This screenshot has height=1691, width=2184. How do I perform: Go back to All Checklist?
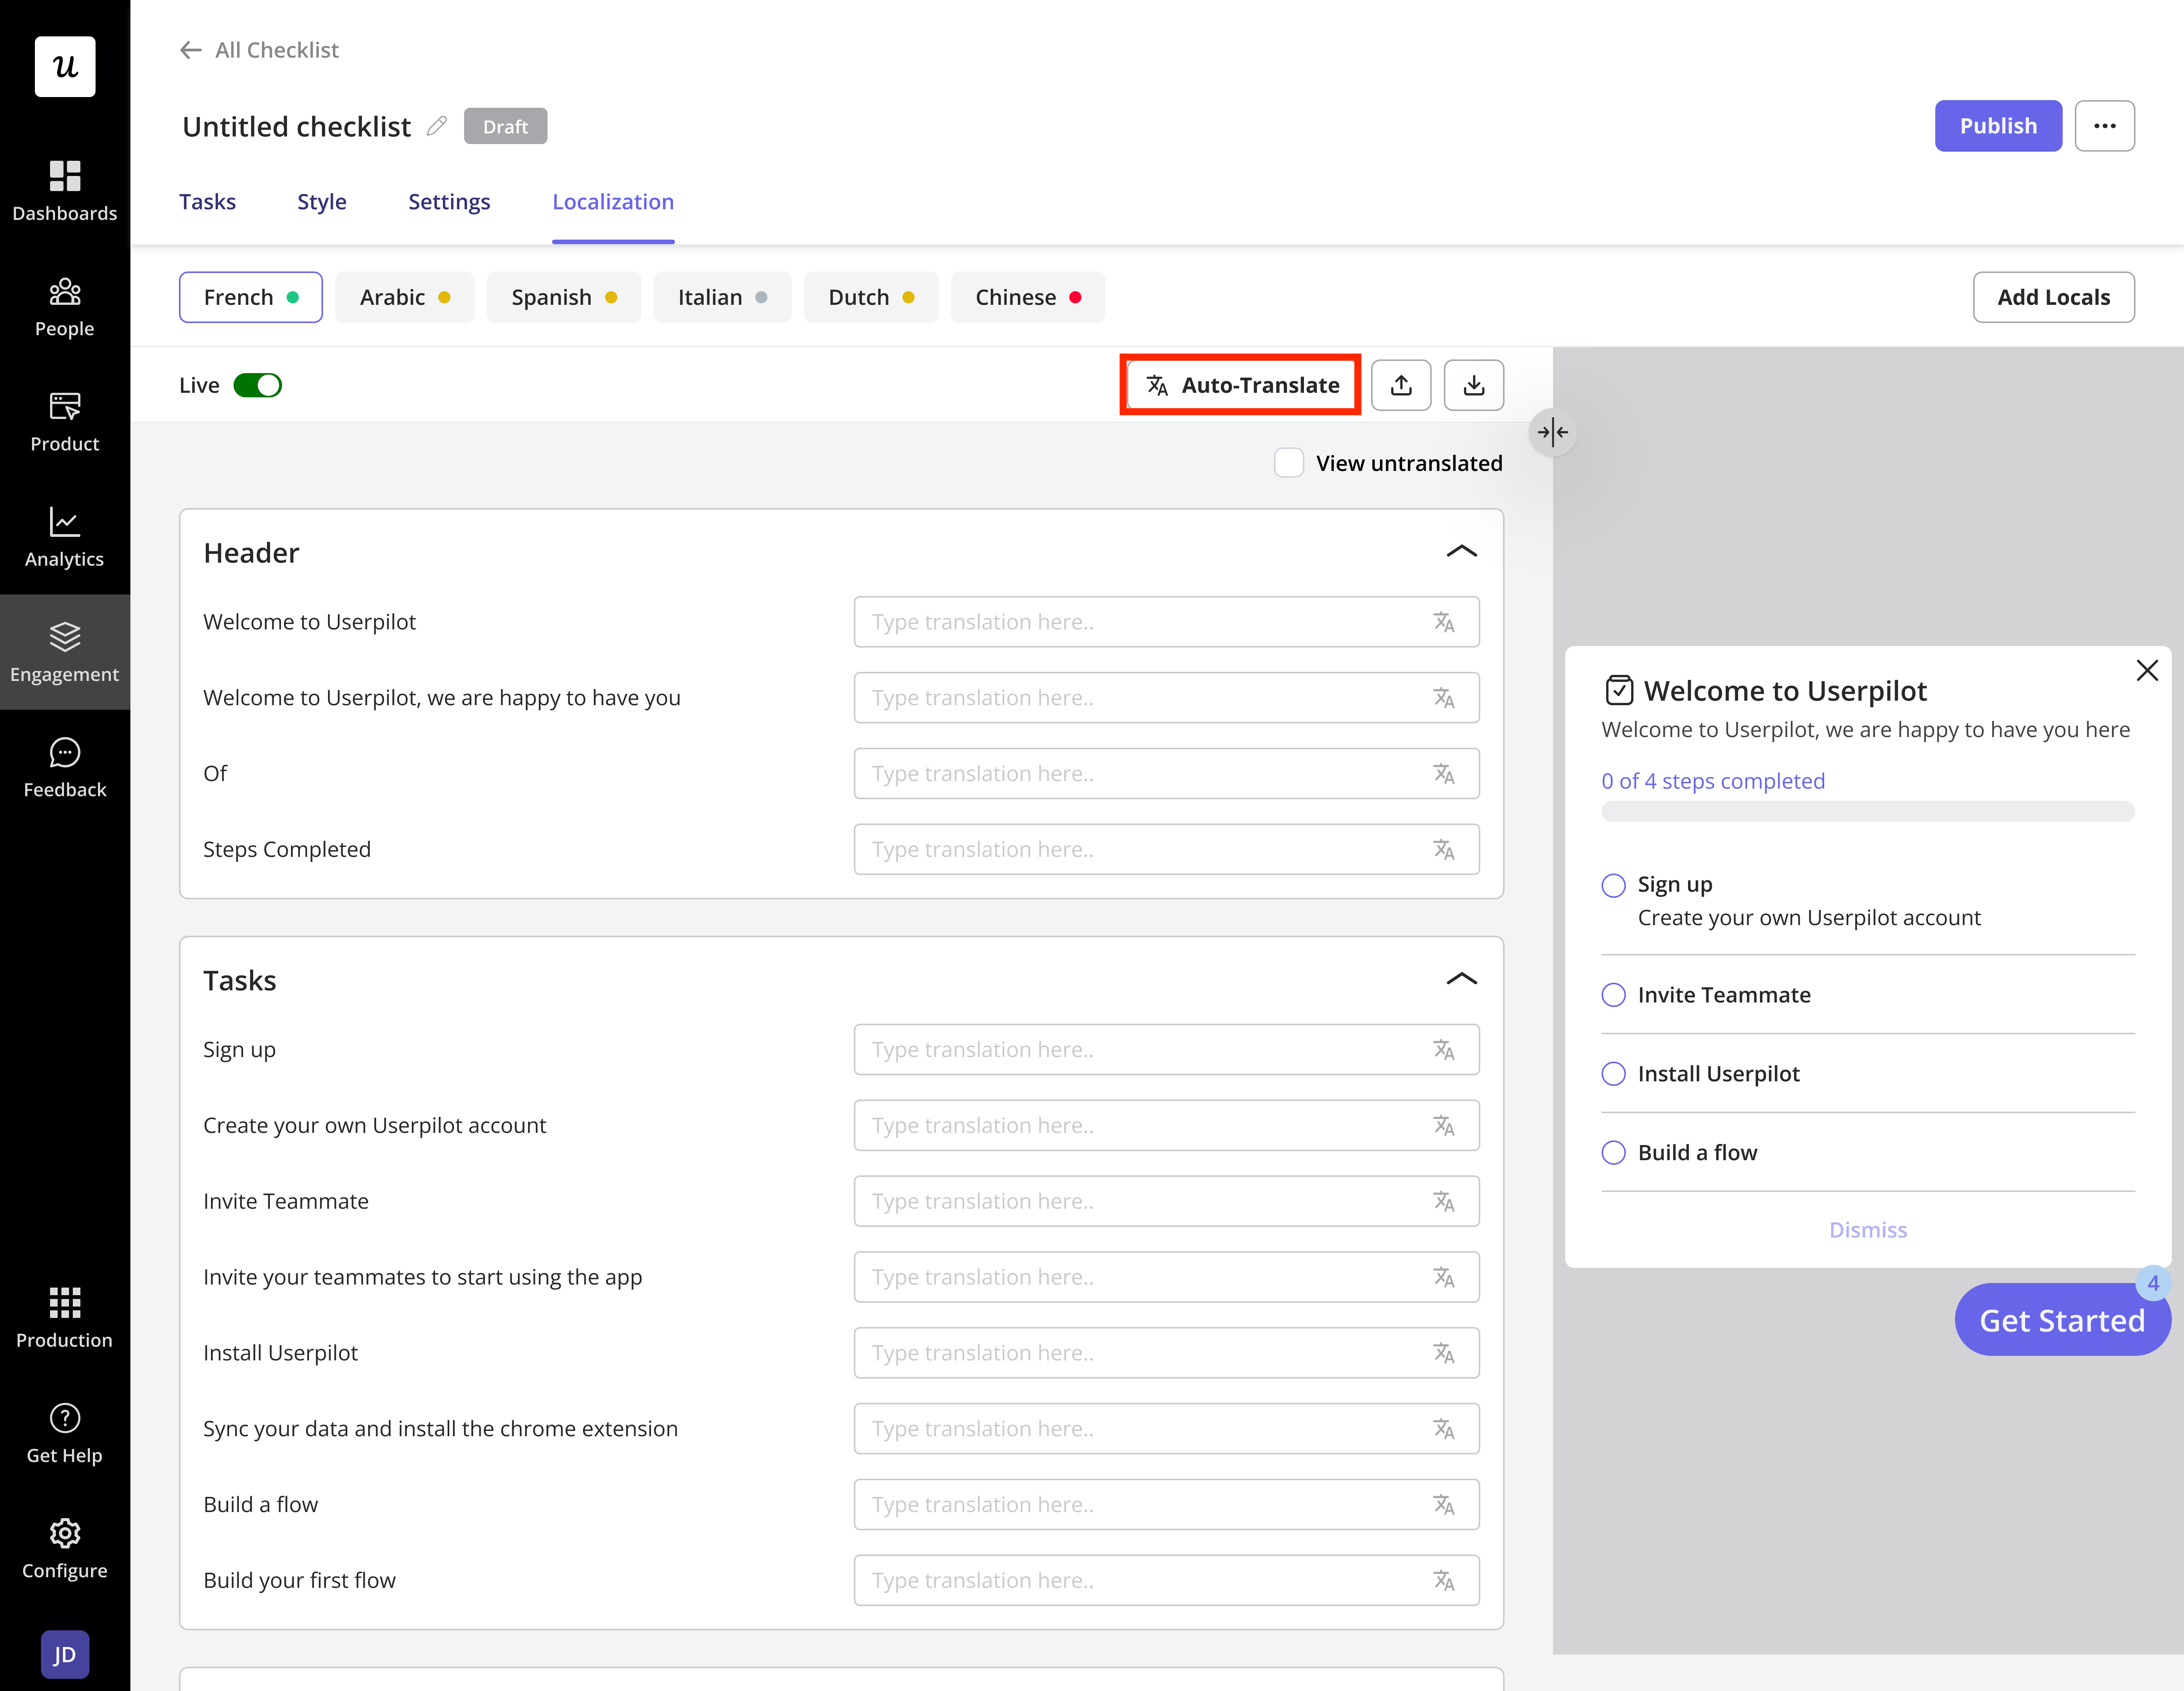(x=259, y=50)
